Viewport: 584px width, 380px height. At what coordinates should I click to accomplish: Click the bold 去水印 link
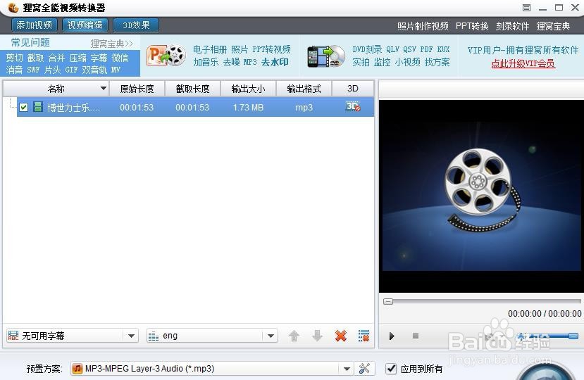tap(275, 62)
